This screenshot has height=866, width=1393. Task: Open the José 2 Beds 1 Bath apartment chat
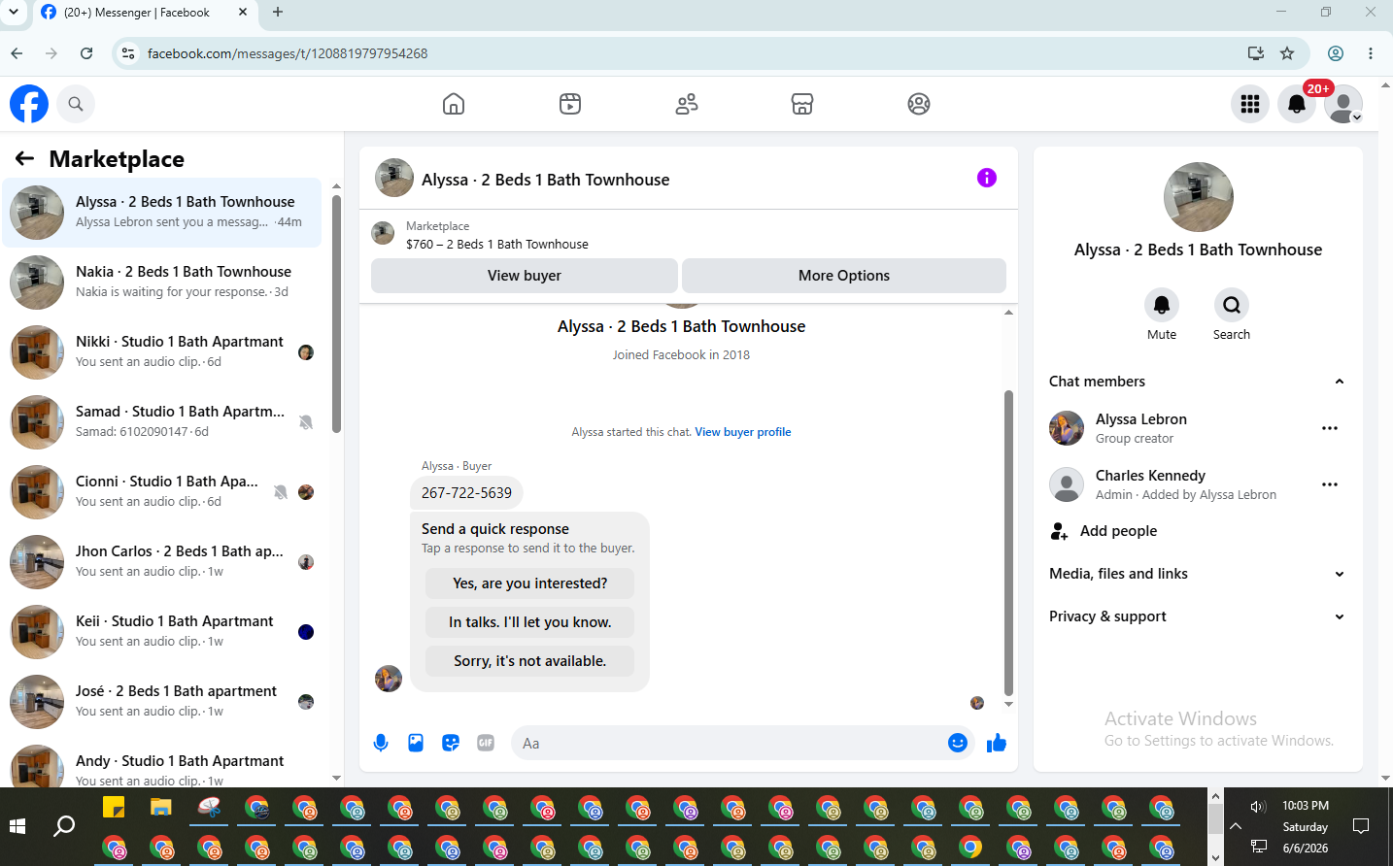(x=162, y=702)
